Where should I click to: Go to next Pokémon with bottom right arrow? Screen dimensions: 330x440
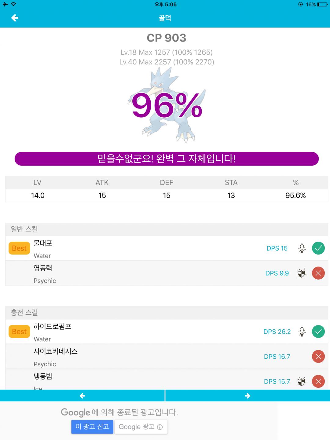248,396
